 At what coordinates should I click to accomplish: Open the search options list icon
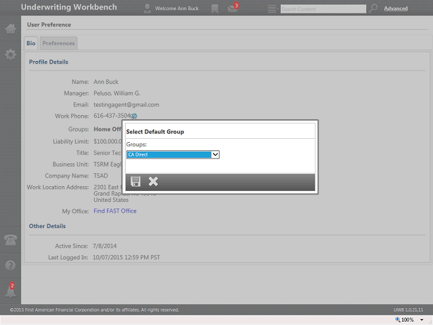(x=272, y=9)
